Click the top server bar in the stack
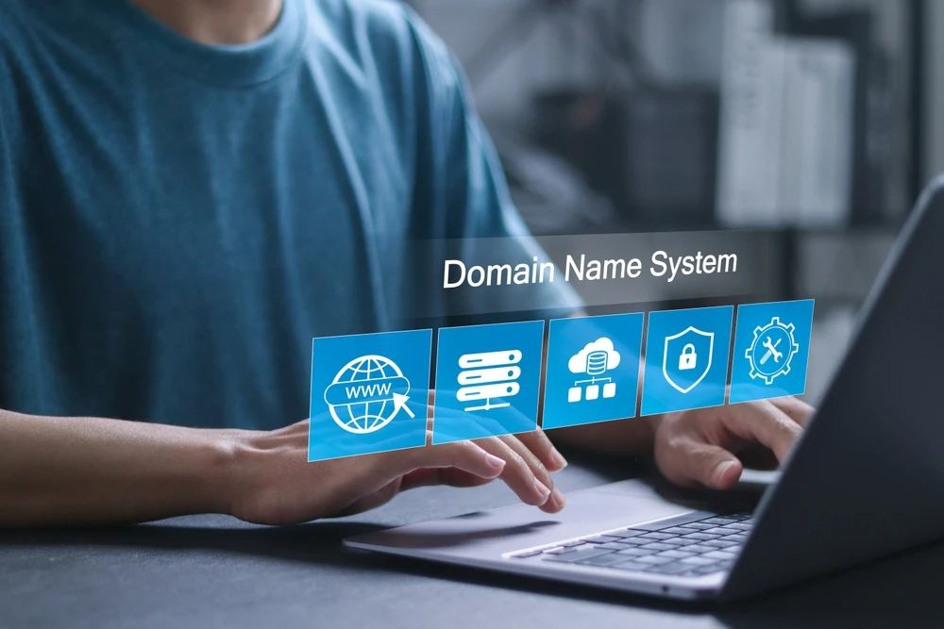The image size is (944, 629). click(x=489, y=359)
